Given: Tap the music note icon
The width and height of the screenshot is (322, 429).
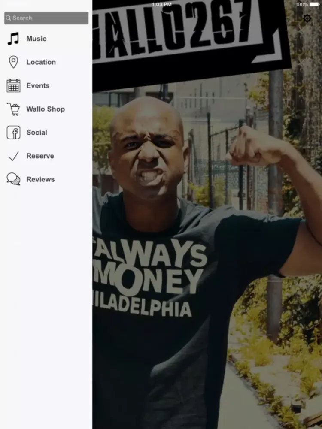Looking at the screenshot, I should 13,39.
